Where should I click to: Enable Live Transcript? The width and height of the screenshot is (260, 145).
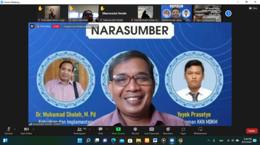point(151,131)
